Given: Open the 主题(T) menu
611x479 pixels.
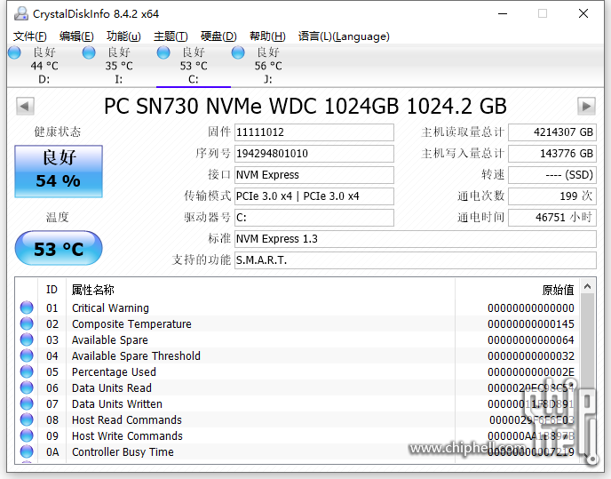Looking at the screenshot, I should [x=171, y=36].
